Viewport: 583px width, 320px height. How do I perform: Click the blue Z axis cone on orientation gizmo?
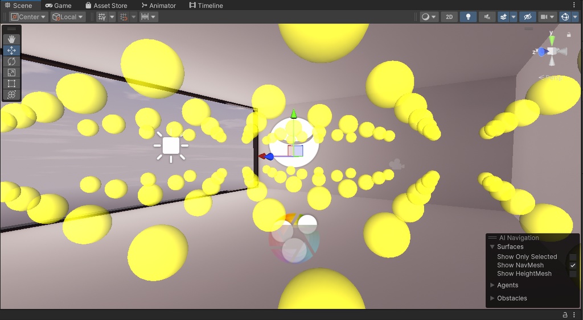tap(543, 52)
